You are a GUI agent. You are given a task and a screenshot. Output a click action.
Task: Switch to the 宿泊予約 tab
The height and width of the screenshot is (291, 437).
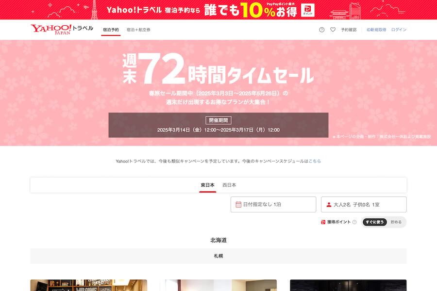(x=111, y=30)
